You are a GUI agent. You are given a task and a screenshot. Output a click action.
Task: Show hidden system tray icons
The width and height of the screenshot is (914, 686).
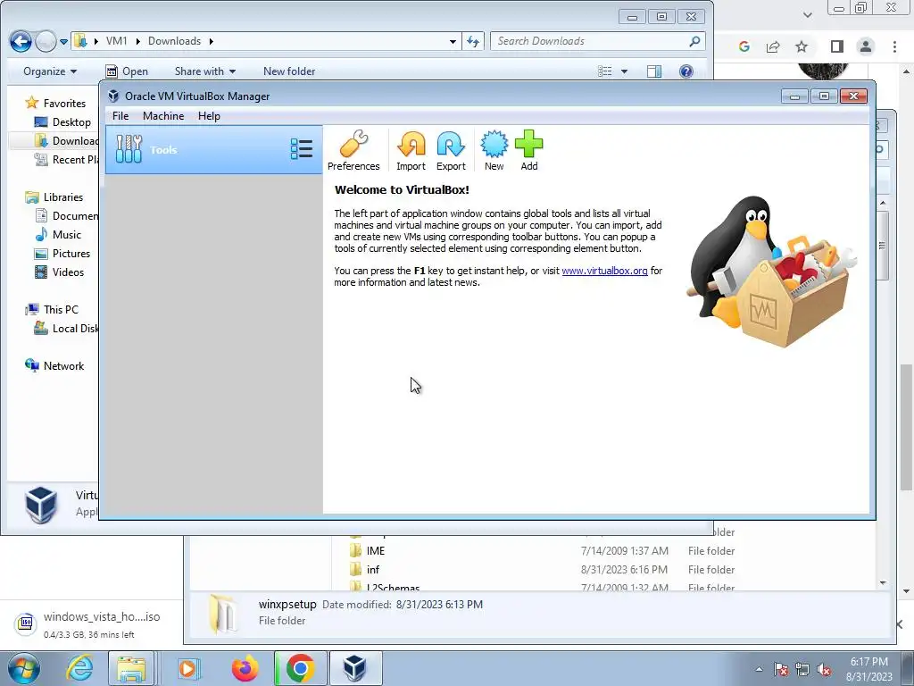(759, 669)
